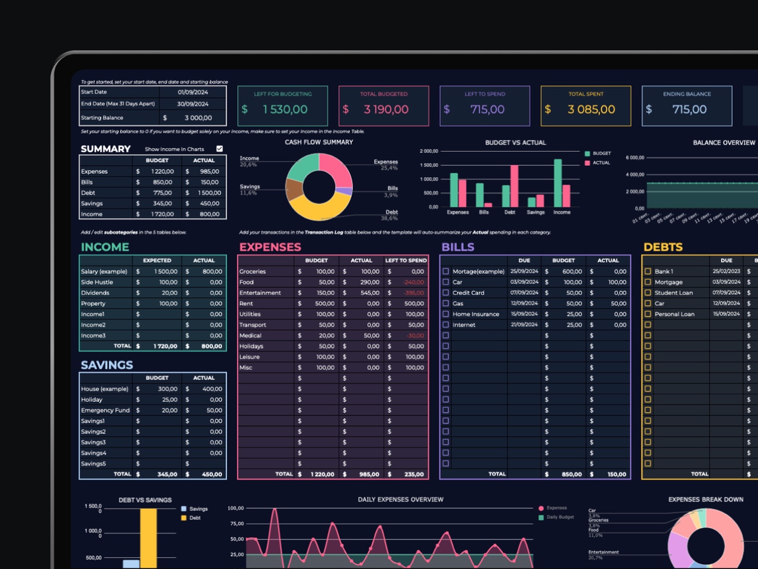The height and width of the screenshot is (569, 758).
Task: Select the Total Budgeted 3 190,00 card
Action: tap(384, 106)
